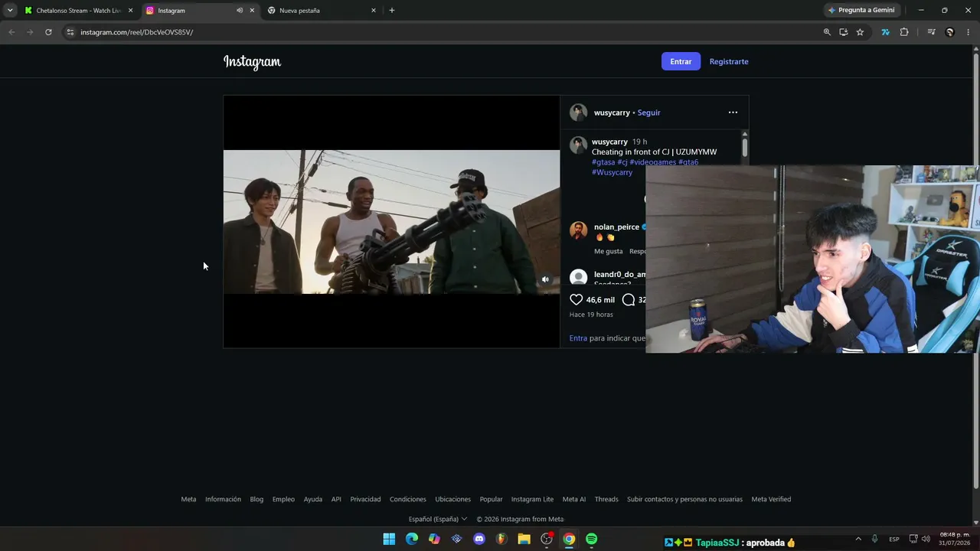The image size is (980, 551).
Task: Open the Instagram Lite footer link
Action: [532, 499]
